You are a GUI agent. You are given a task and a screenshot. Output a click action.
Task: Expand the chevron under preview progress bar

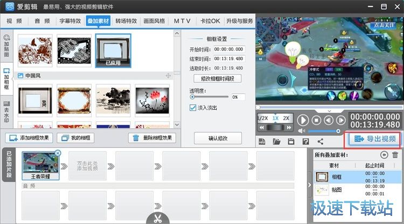pyautogui.click(x=329, y=111)
